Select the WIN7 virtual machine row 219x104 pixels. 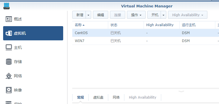[146, 41]
